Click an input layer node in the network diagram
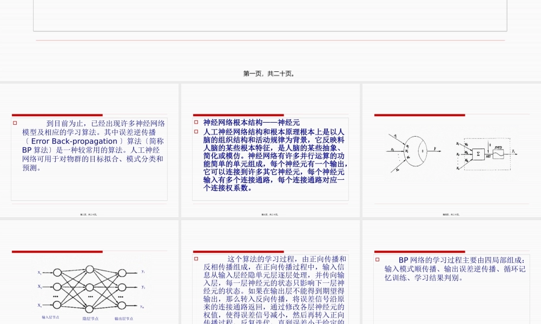Image resolution: width=541 pixels, height=324 pixels. click(57, 273)
